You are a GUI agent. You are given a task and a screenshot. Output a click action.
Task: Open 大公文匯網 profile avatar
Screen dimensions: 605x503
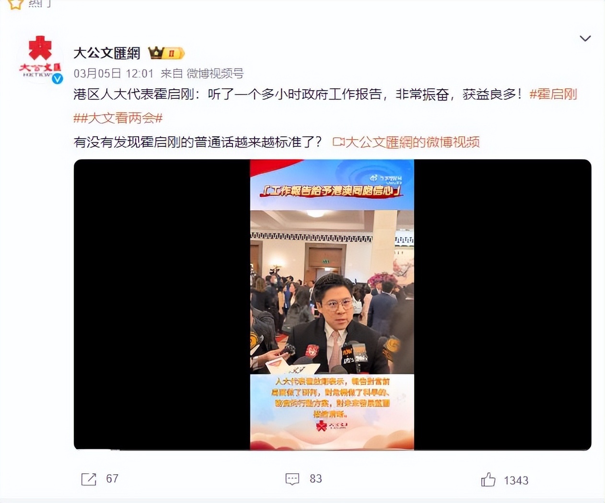click(40, 57)
